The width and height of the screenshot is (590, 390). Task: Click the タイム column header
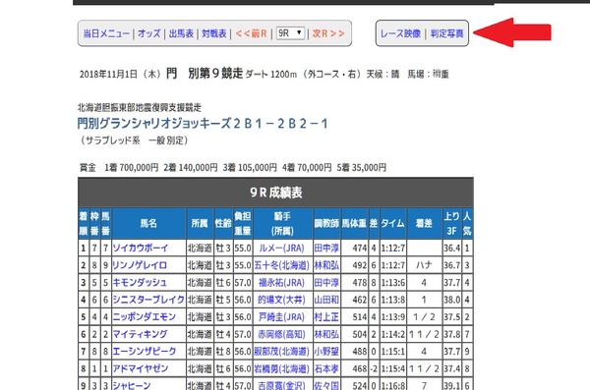click(x=392, y=223)
